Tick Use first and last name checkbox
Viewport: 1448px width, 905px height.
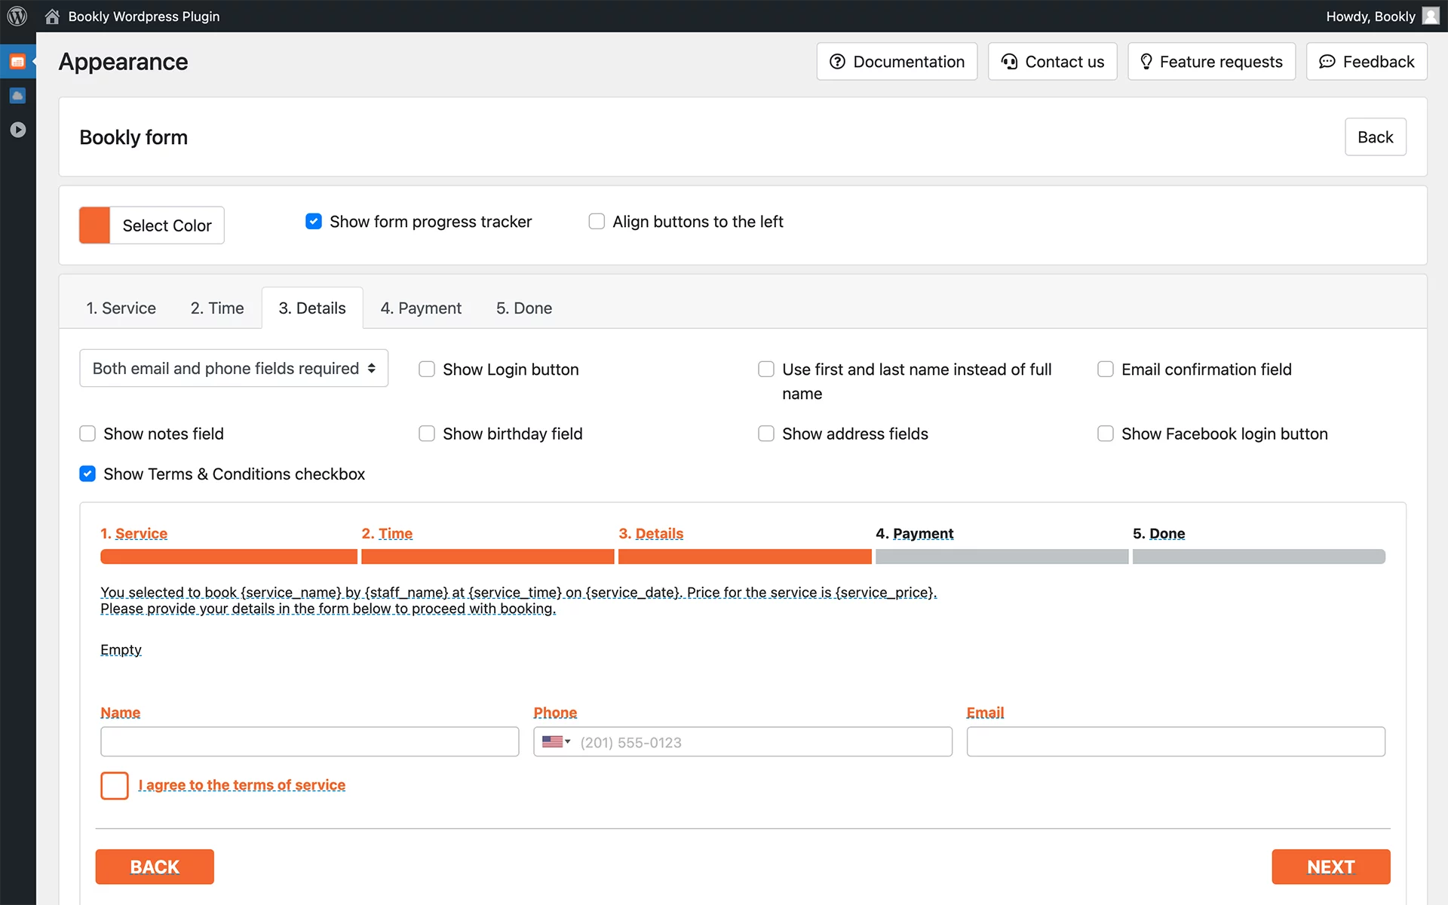pyautogui.click(x=766, y=370)
